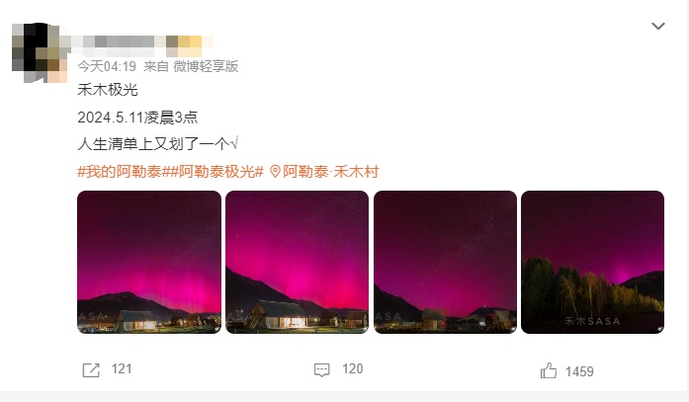Click the 微博轻享版 source link
Screen dimensions: 689x402
click(206, 66)
